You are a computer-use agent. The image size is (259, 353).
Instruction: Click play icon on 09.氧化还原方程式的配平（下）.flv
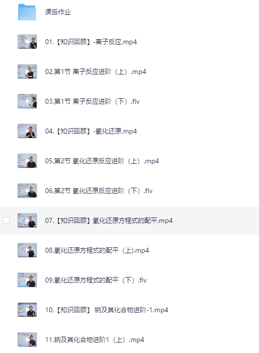(x=27, y=280)
